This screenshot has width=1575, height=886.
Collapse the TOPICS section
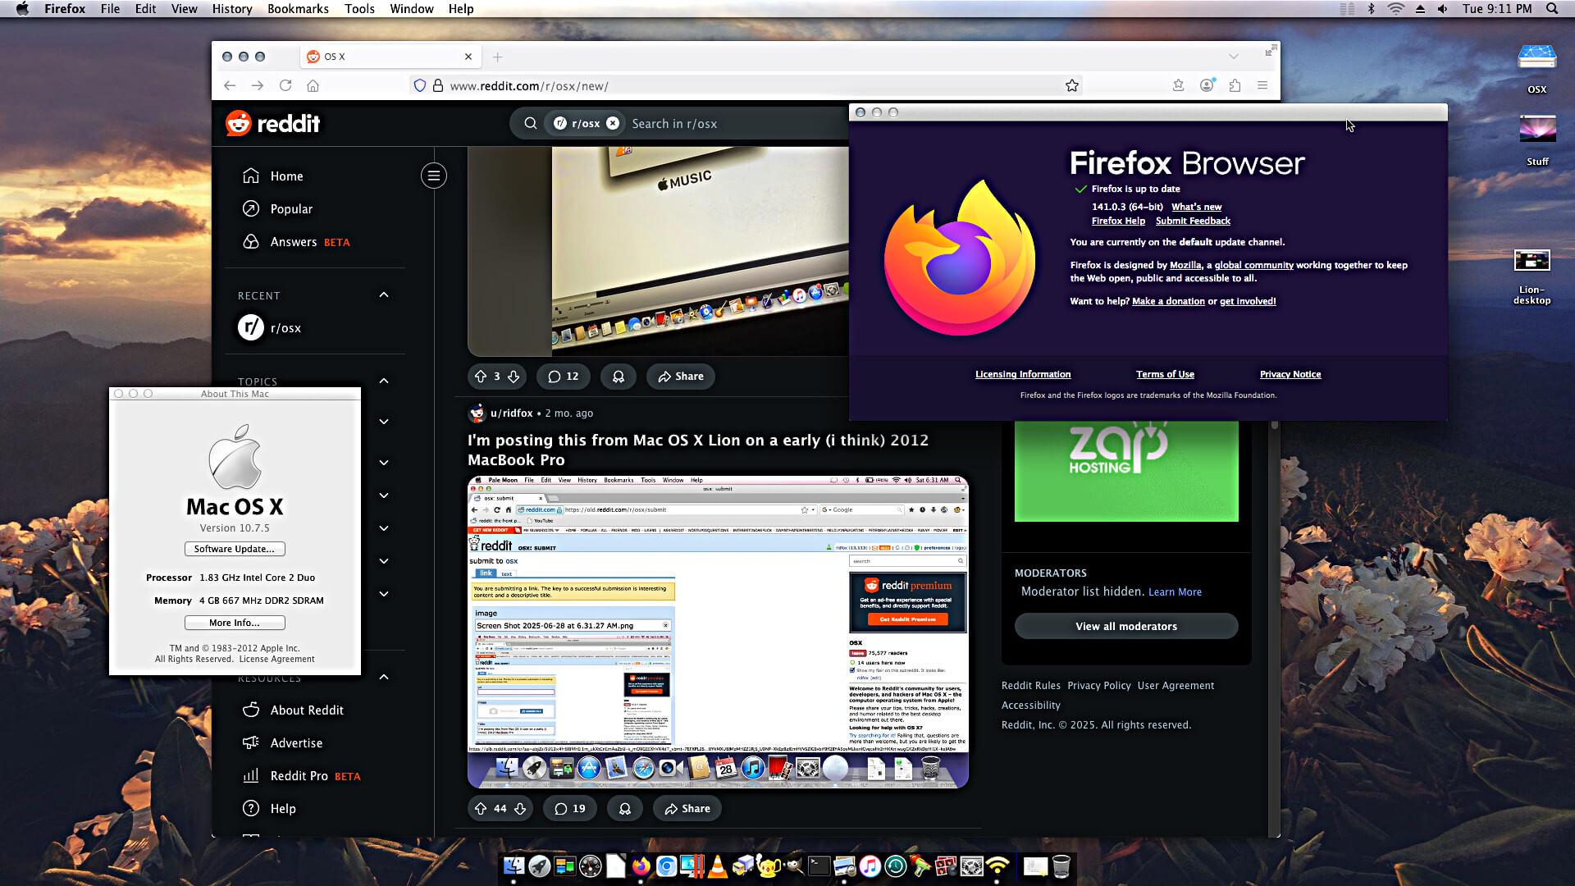[x=384, y=381]
